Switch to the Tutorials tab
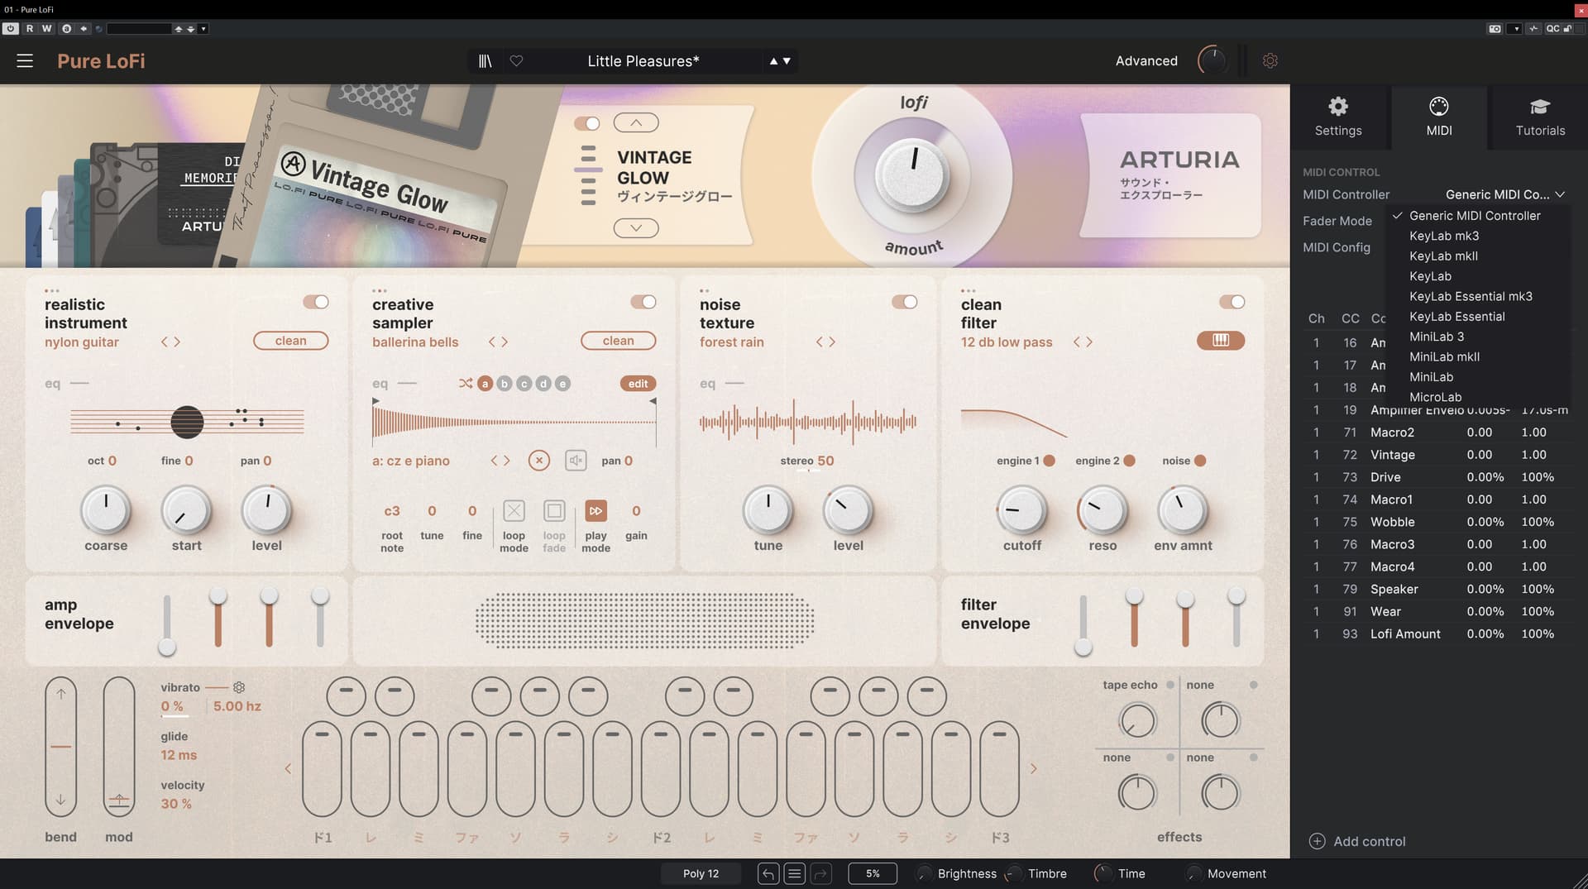The image size is (1588, 889). (x=1539, y=117)
